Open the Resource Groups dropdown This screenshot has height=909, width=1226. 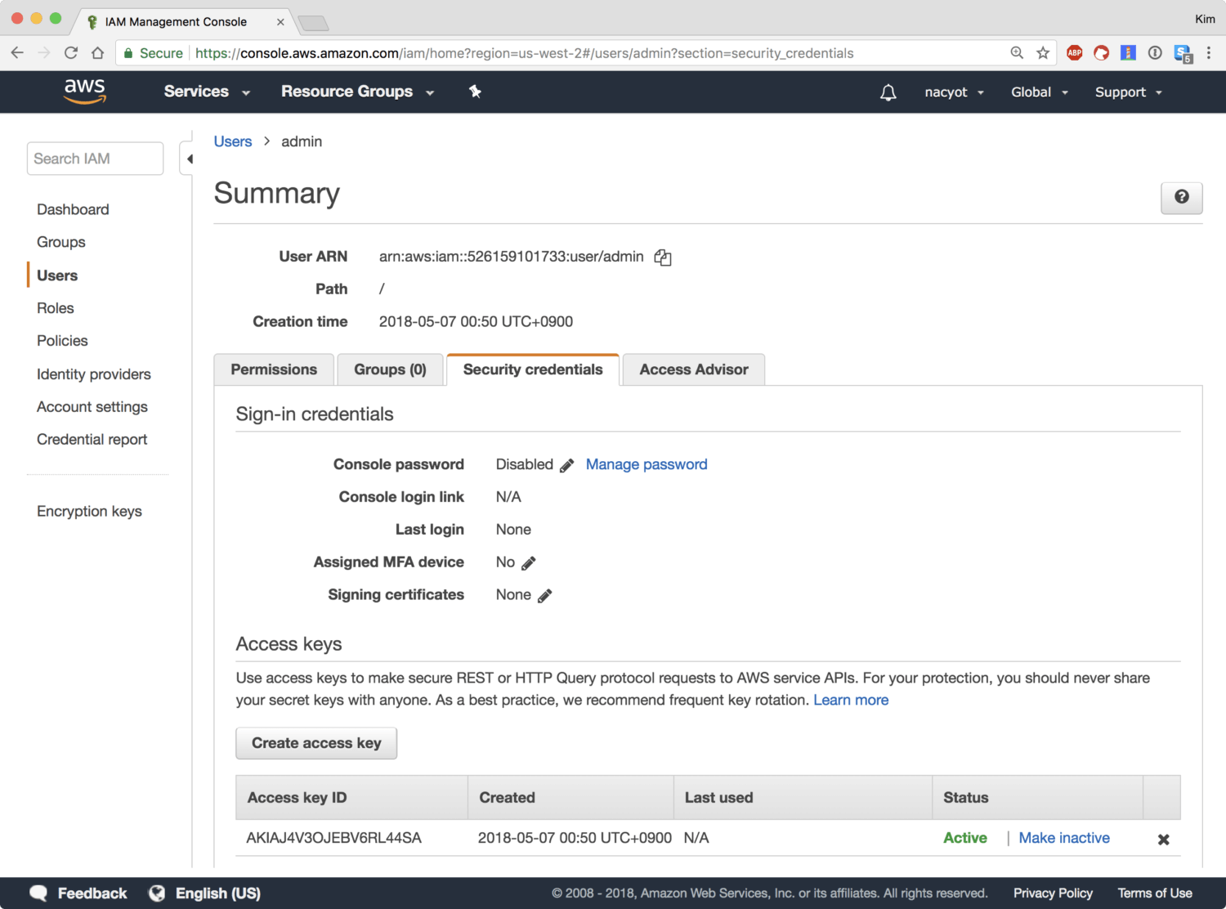(x=357, y=92)
